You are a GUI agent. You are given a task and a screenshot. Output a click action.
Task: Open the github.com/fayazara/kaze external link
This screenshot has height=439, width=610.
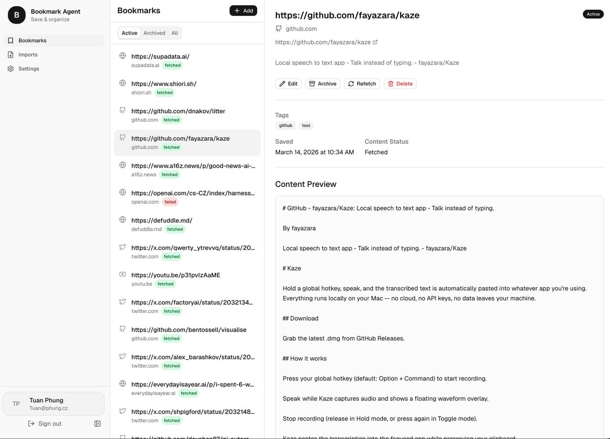click(326, 42)
